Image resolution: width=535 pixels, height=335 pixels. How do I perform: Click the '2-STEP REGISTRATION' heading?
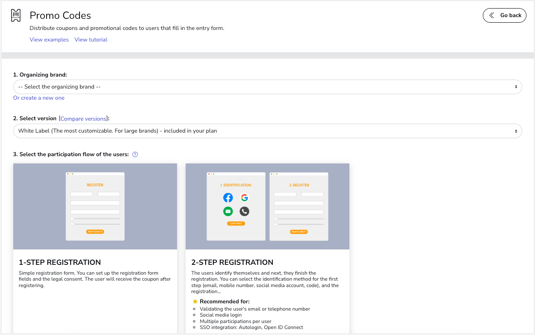pyautogui.click(x=232, y=262)
